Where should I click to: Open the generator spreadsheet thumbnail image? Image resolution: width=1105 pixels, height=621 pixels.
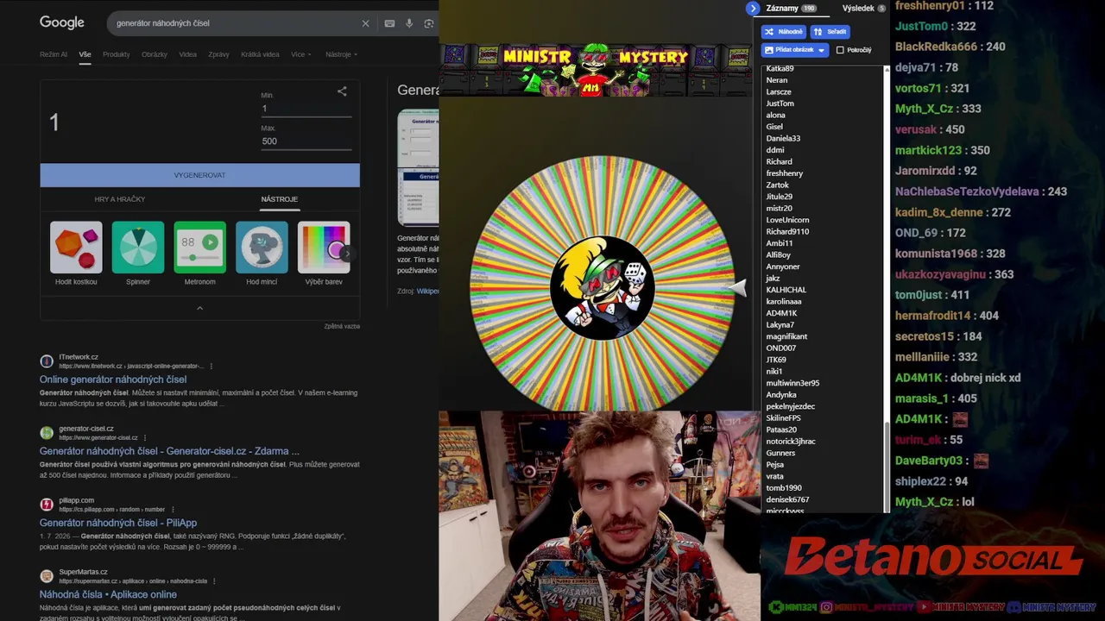418,167
